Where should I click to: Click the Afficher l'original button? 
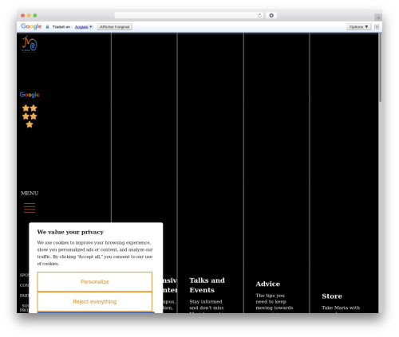pos(114,27)
